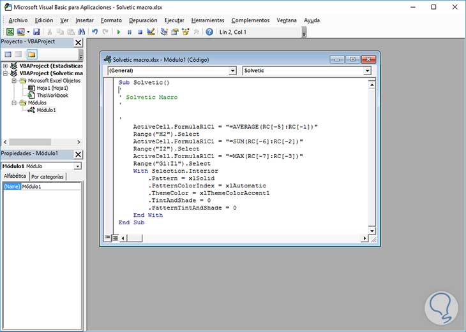Screen dimensions: 466x332
Task: Run the macro with the green play icon
Action: (119, 32)
